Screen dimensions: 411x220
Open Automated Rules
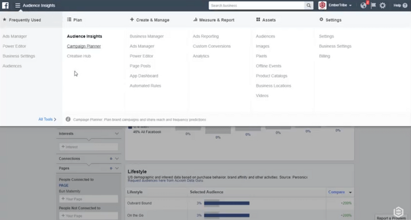tap(145, 86)
